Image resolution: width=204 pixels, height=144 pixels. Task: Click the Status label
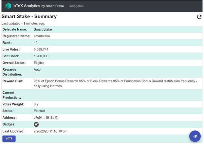pyautogui.click(x=8, y=111)
